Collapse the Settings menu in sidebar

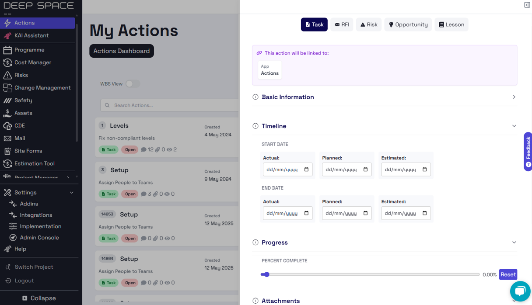[x=72, y=193]
